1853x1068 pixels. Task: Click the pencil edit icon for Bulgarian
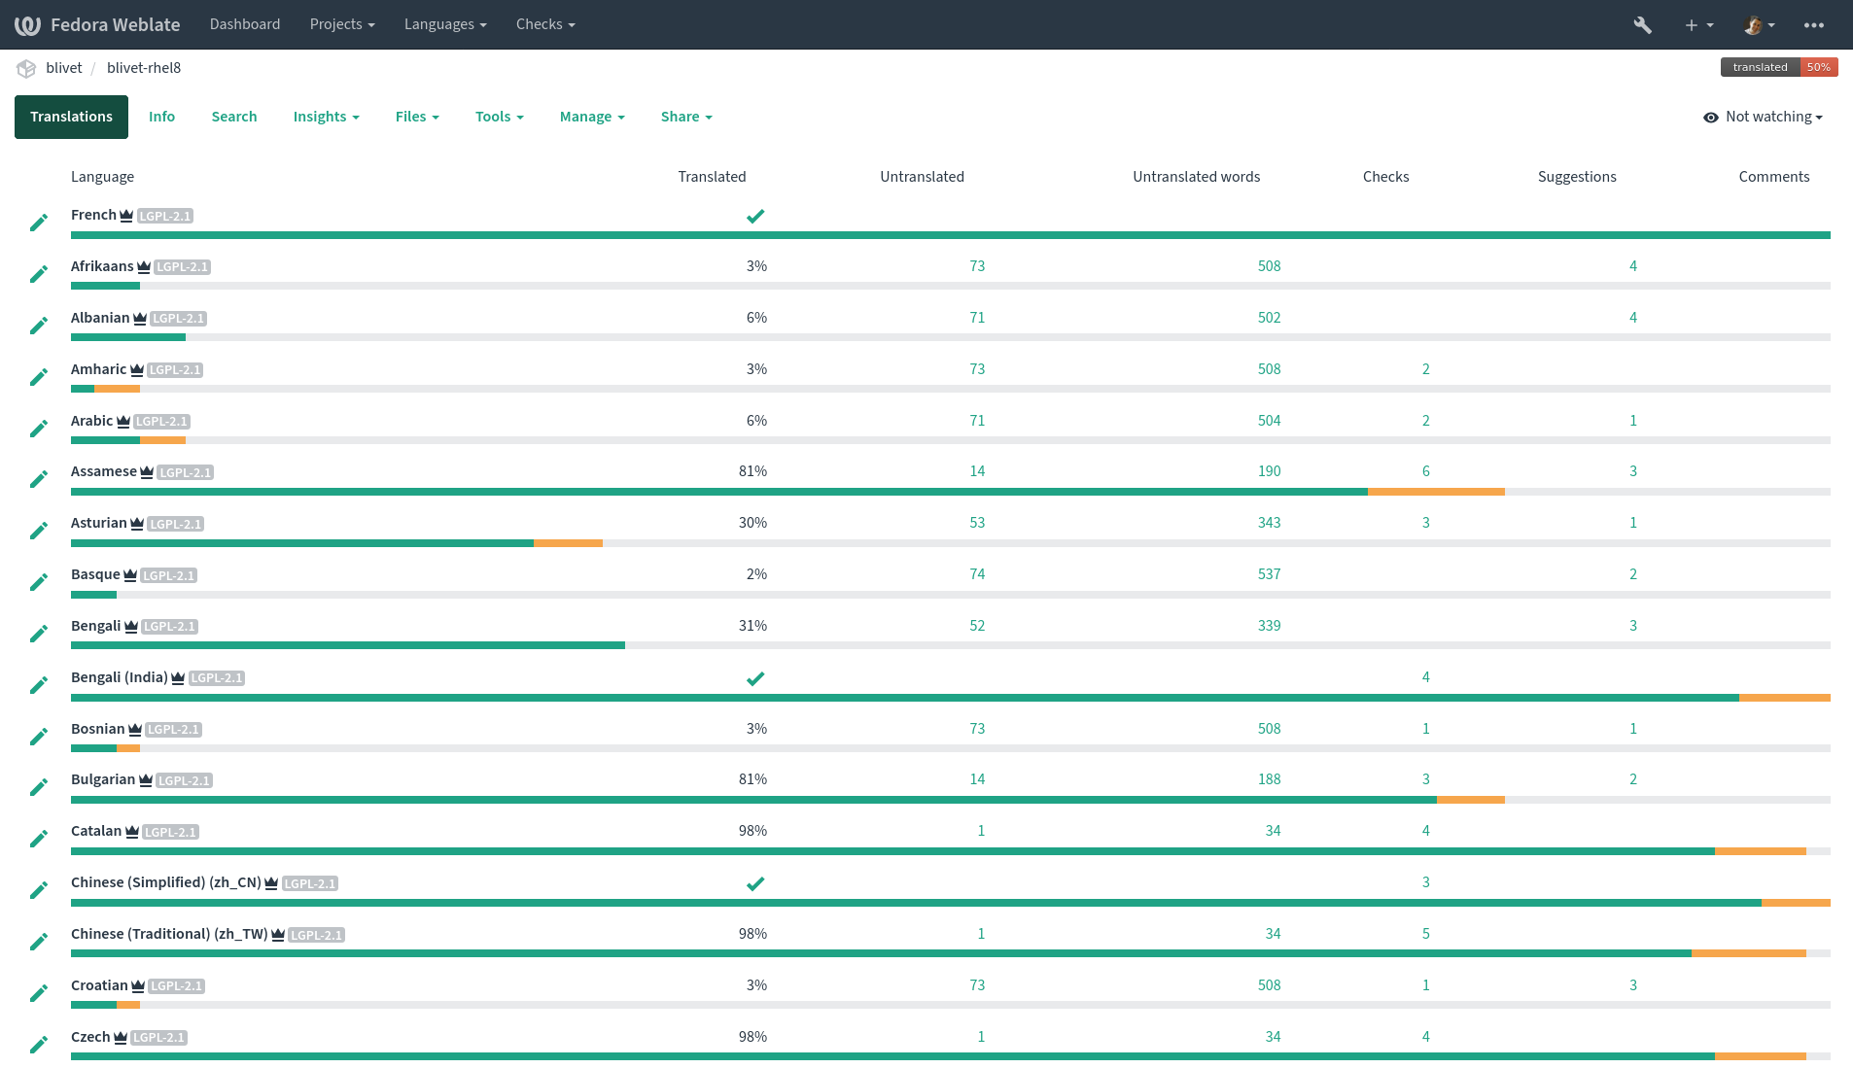click(39, 787)
